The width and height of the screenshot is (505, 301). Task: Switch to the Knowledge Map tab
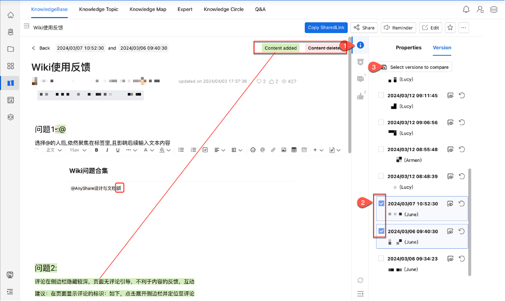(x=148, y=9)
